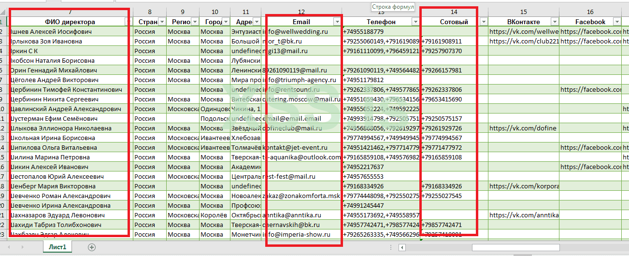Select cell Щёголев Андрей Викторович
This screenshot has width=629, height=256.
(70, 80)
